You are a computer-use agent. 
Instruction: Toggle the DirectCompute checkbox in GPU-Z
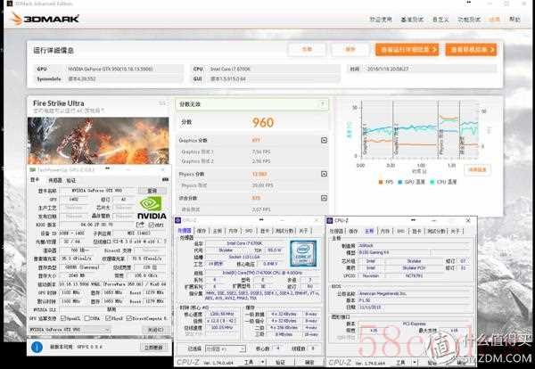128,318
